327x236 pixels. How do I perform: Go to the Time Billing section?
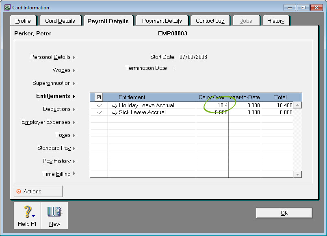coord(59,174)
